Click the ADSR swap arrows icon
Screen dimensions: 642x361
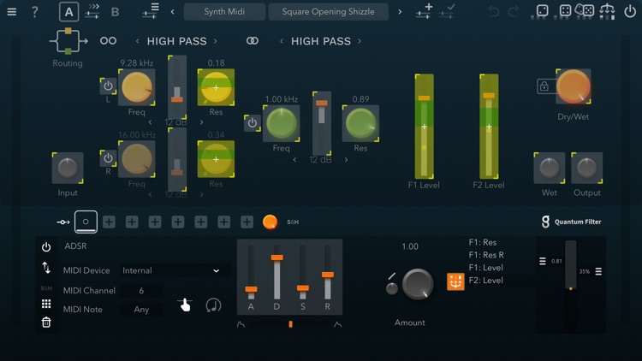tap(46, 268)
